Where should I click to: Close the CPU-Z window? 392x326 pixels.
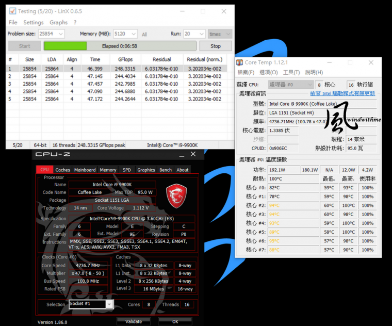coord(193,154)
